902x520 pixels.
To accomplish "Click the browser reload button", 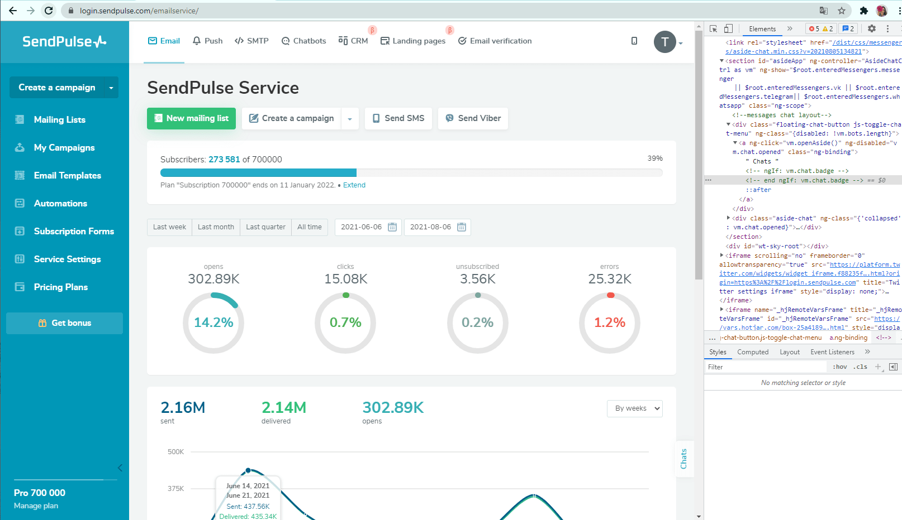I will (49, 11).
